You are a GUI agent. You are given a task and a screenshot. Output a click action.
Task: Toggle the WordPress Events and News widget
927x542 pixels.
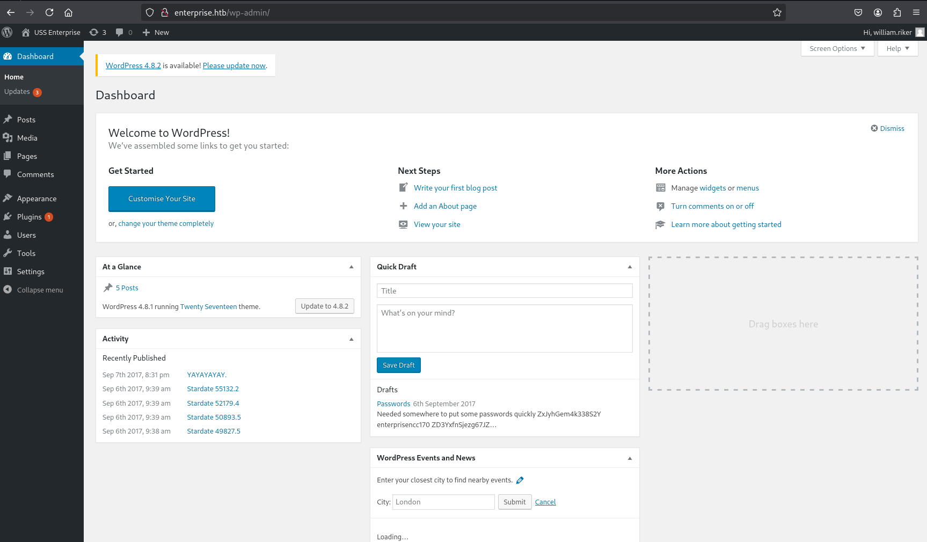click(630, 458)
